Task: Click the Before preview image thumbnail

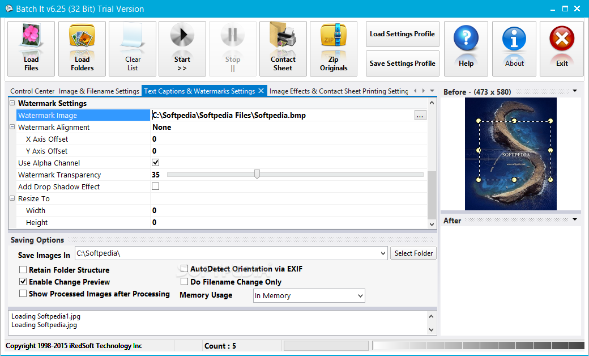Action: (x=510, y=154)
